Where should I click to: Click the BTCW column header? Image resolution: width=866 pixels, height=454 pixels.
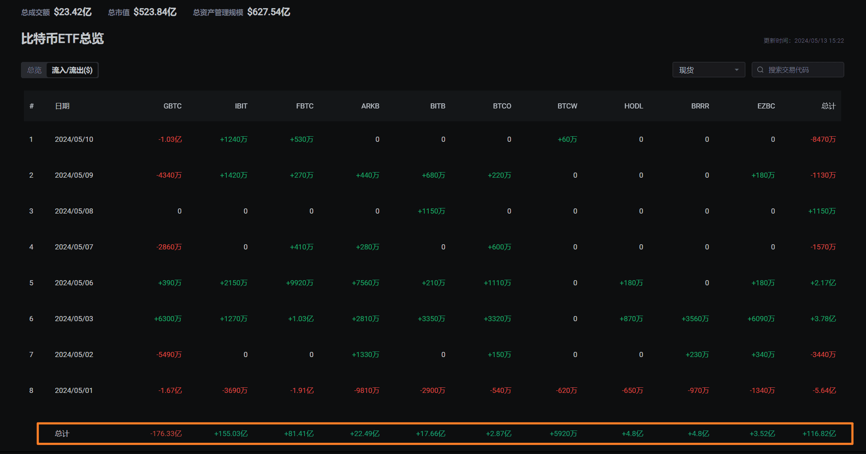tap(567, 106)
